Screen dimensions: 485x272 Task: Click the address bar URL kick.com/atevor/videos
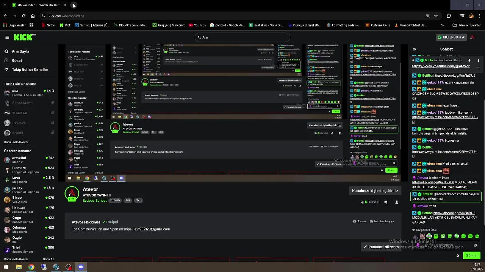click(x=66, y=16)
